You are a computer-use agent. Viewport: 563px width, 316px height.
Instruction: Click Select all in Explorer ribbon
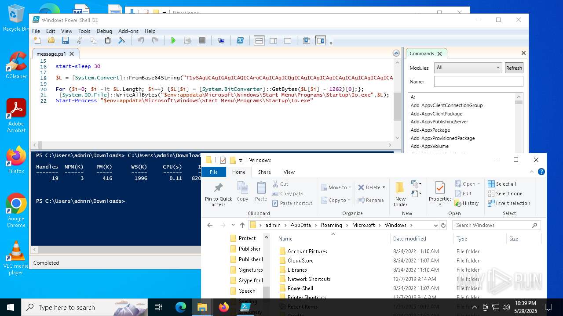click(x=502, y=184)
